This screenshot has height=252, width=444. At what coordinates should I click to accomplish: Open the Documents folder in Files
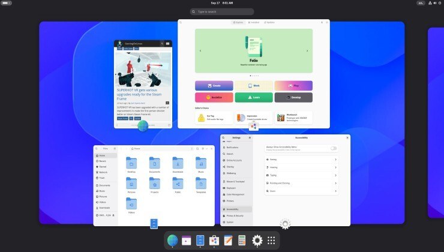pos(155,165)
